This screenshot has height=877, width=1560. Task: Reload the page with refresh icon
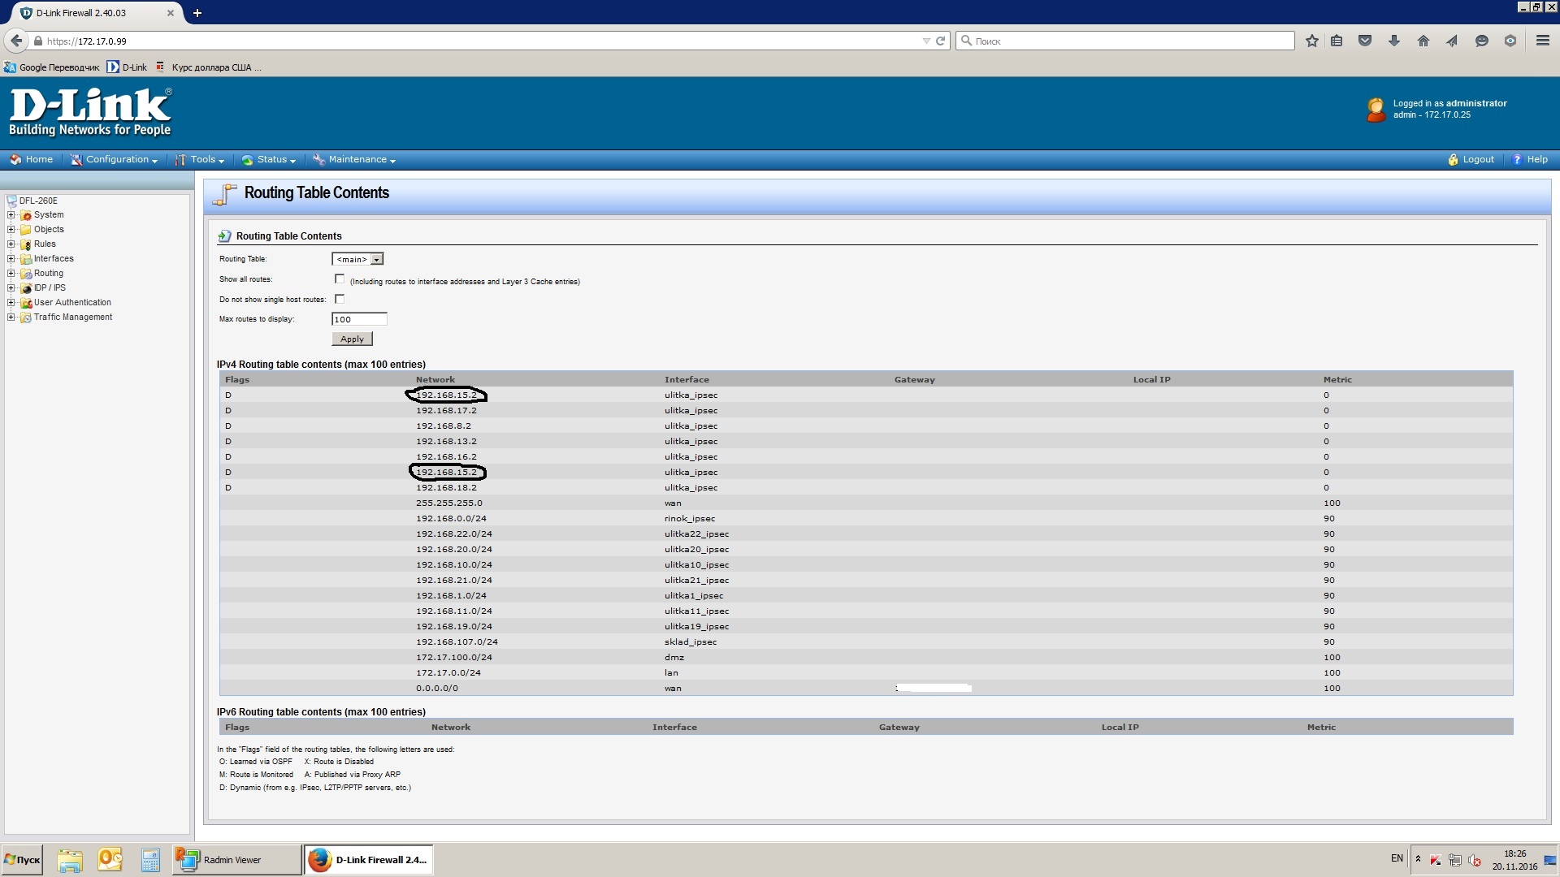click(x=941, y=41)
